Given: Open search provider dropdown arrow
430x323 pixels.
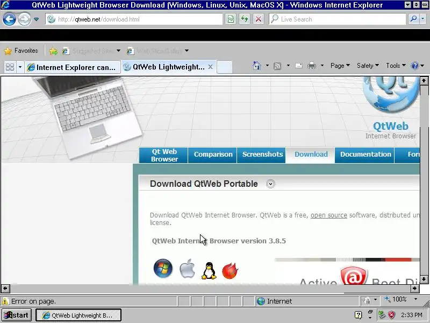Looking at the screenshot, I should point(422,19).
